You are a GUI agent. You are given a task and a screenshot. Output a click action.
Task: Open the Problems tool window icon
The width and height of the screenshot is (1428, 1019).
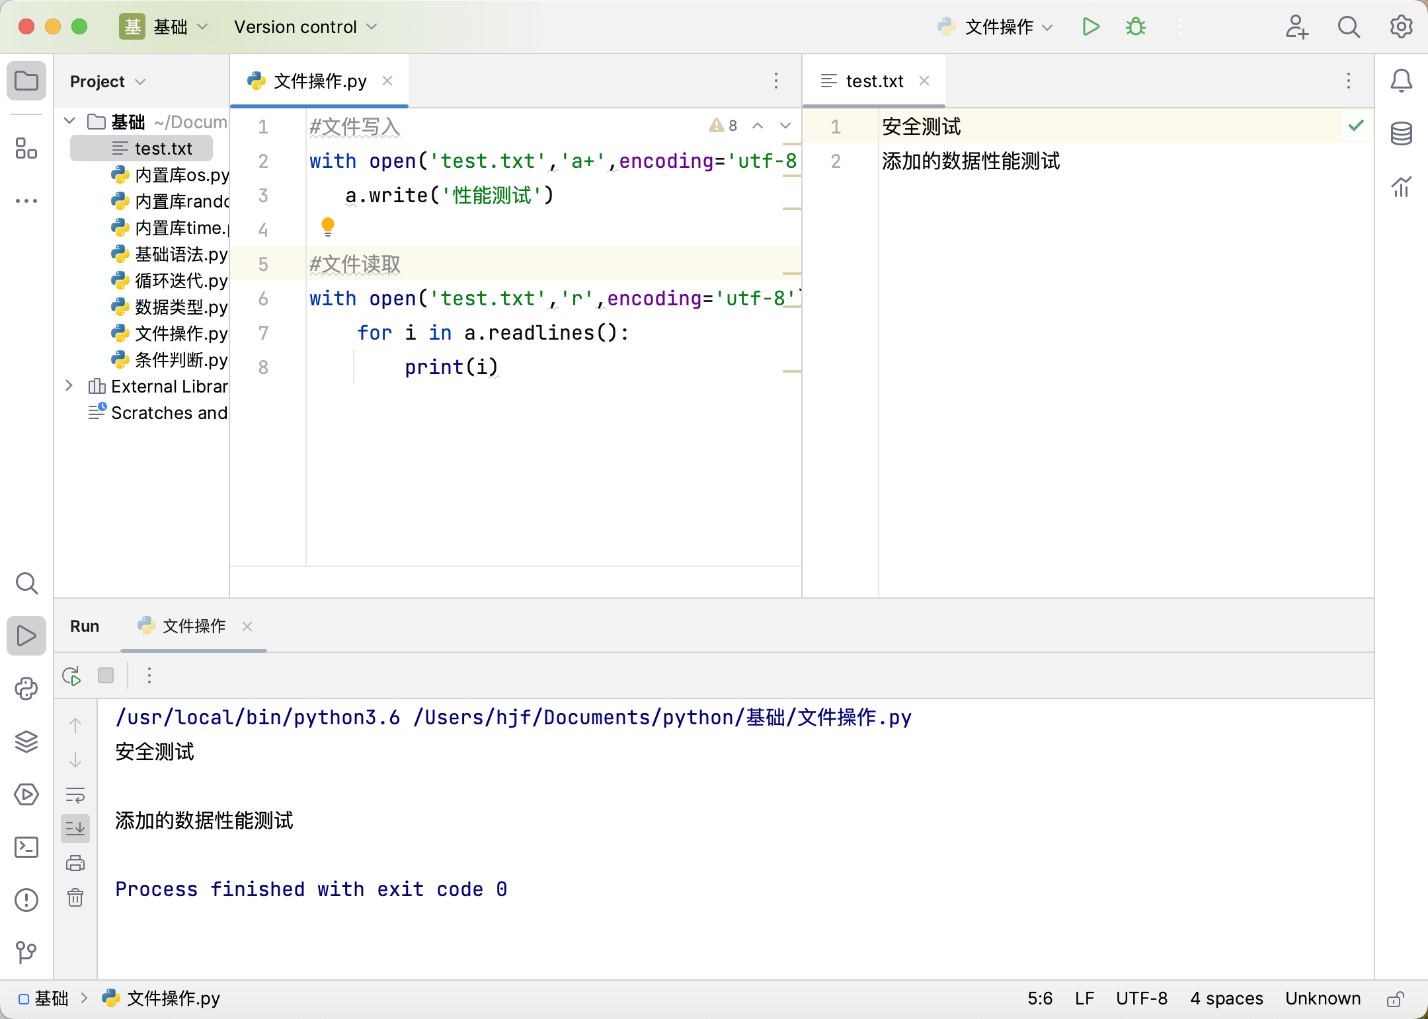tap(26, 900)
